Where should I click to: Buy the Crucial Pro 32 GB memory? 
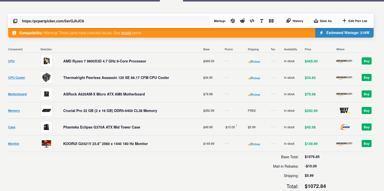pos(366,110)
